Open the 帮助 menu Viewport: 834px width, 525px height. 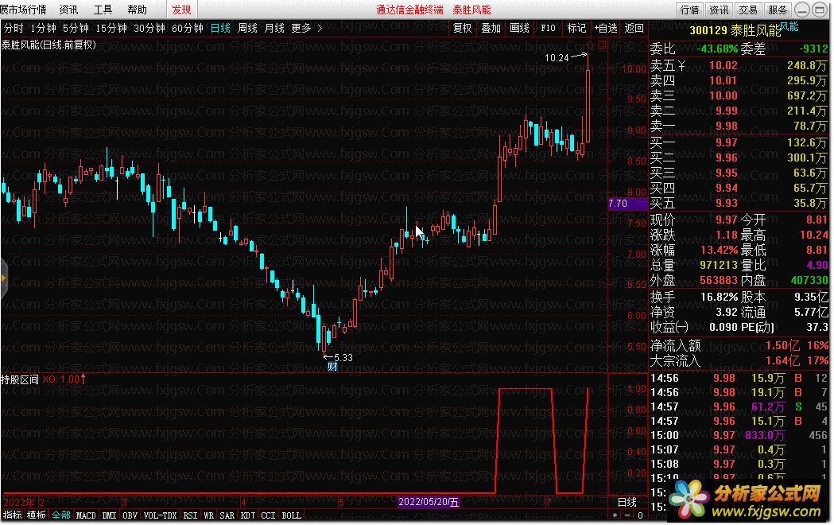point(137,10)
